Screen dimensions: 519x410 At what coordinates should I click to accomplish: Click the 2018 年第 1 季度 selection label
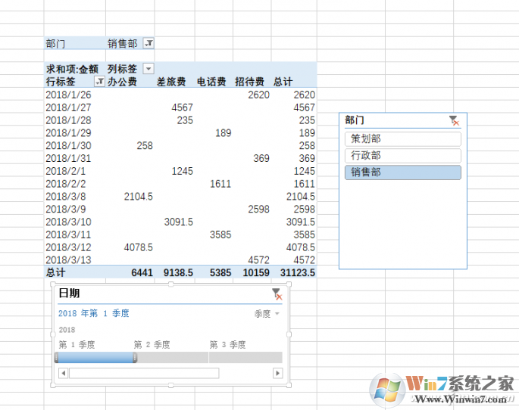pyautogui.click(x=94, y=313)
